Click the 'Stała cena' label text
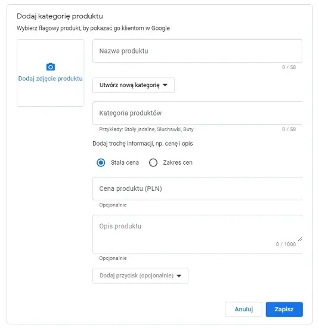Viewport: 319px width, 328px height. 125,163
